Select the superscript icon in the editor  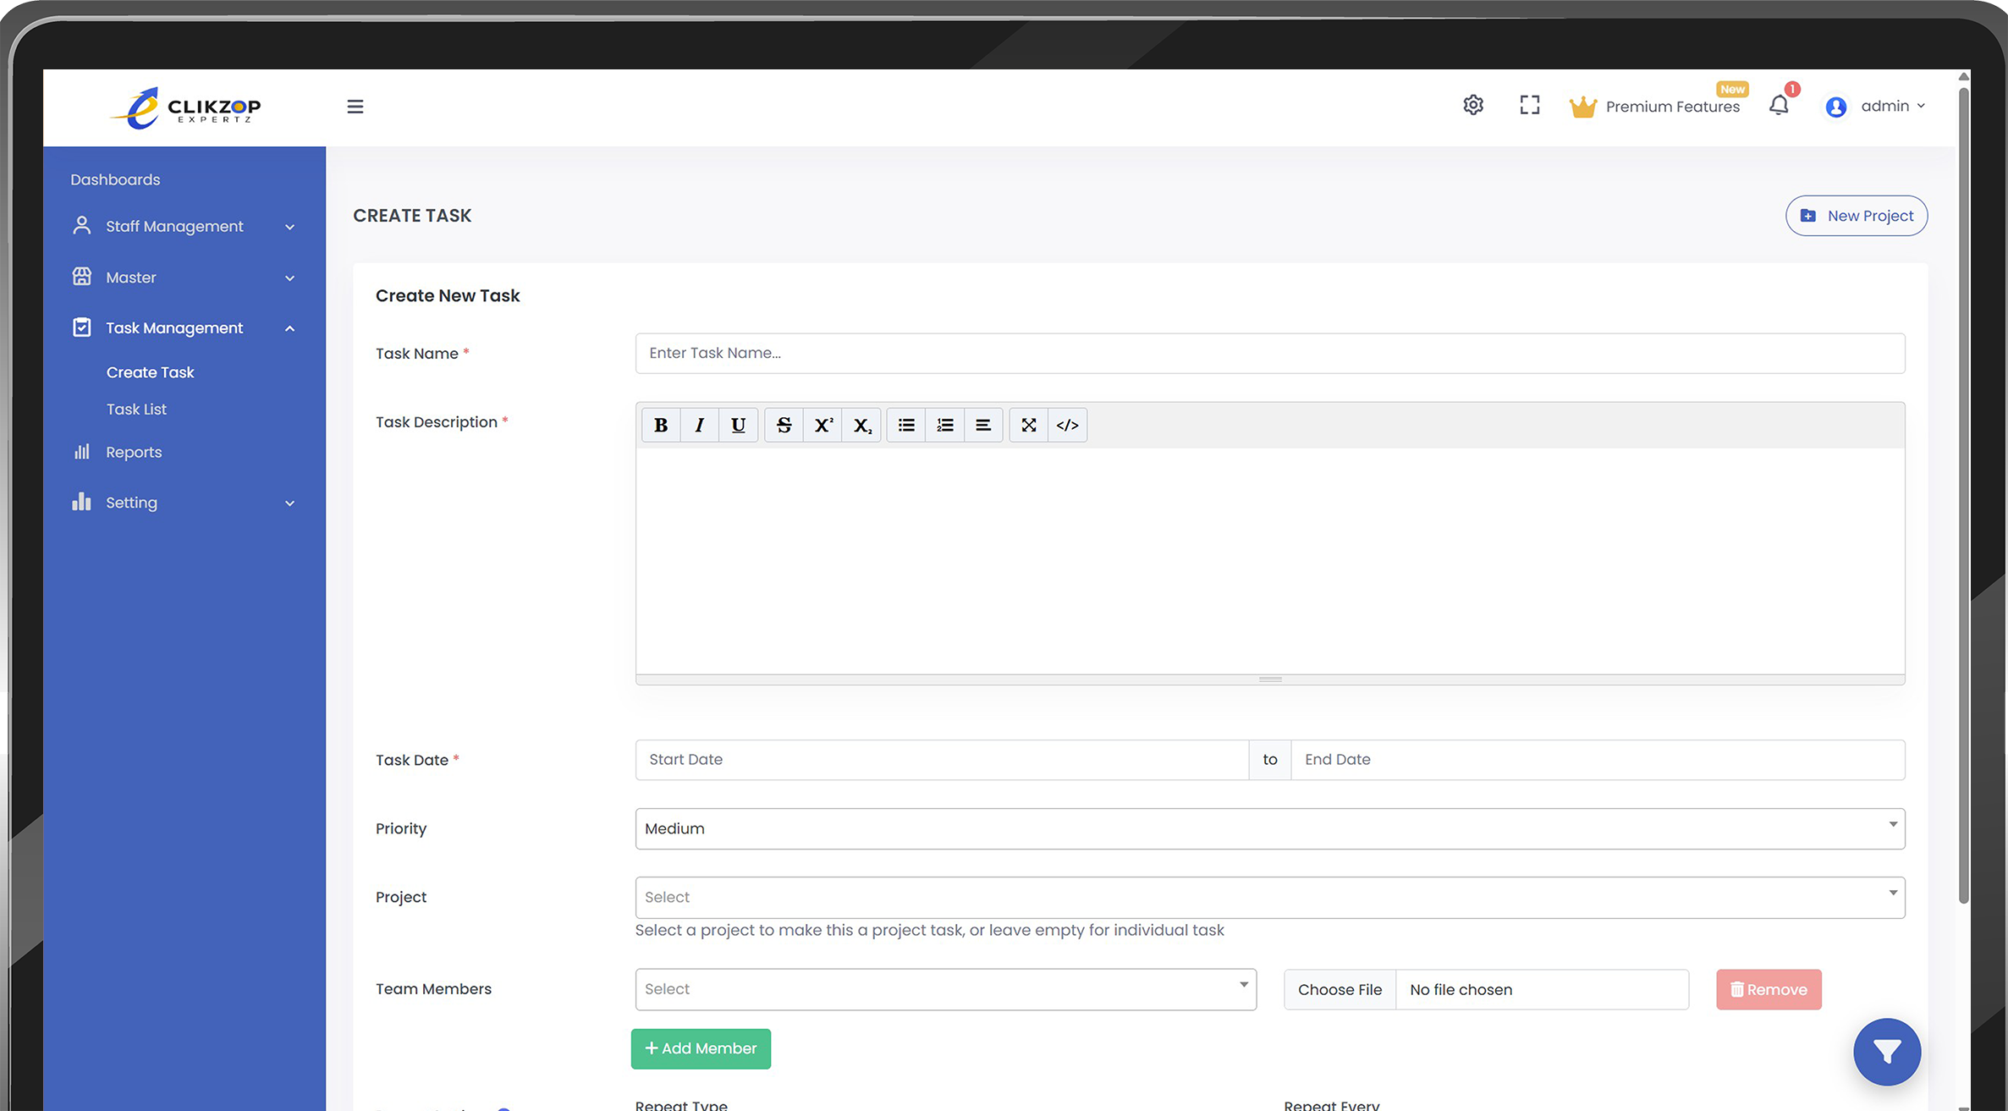[822, 425]
